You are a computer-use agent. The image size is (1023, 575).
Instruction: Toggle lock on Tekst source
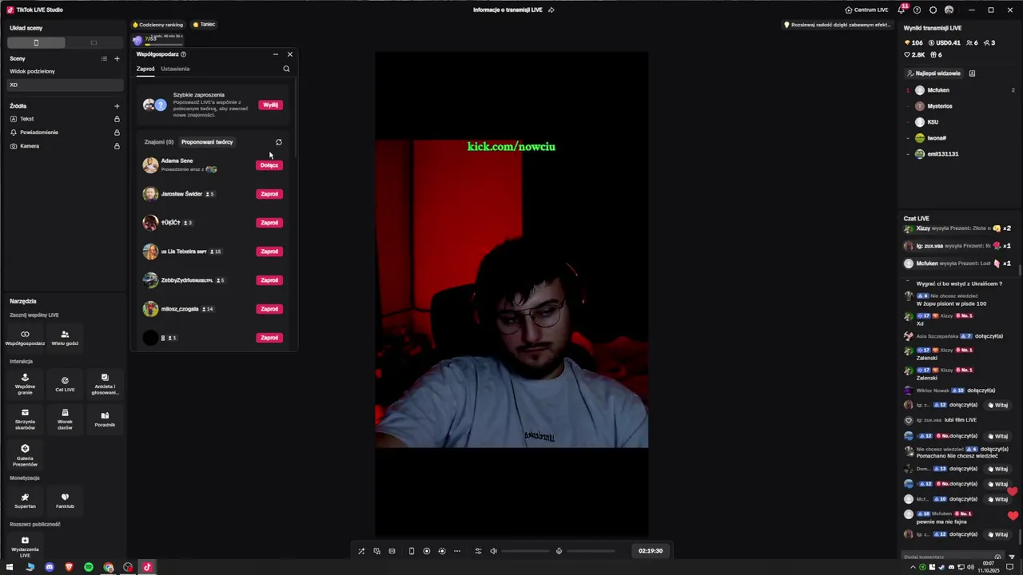pyautogui.click(x=117, y=119)
